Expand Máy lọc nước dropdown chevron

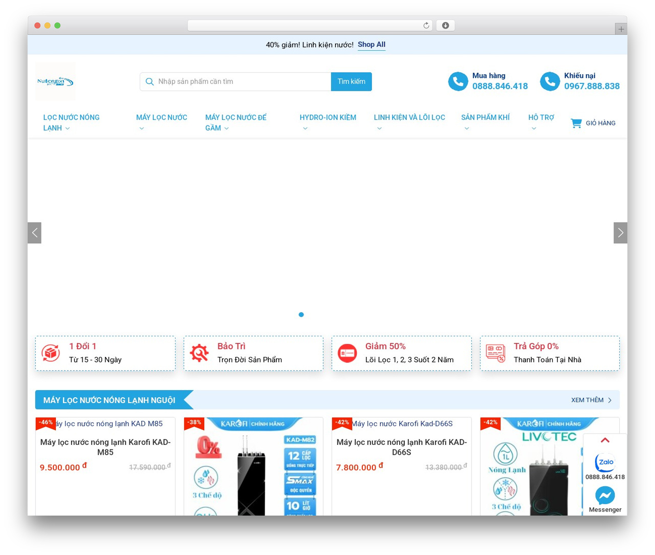(x=142, y=129)
